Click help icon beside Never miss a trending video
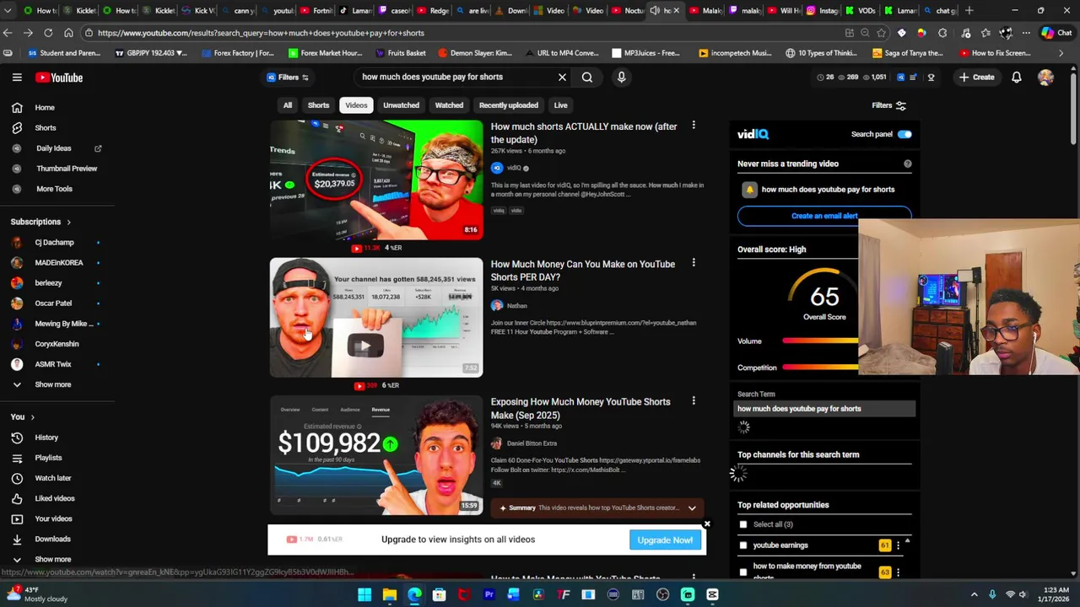Image resolution: width=1080 pixels, height=607 pixels. pos(908,164)
